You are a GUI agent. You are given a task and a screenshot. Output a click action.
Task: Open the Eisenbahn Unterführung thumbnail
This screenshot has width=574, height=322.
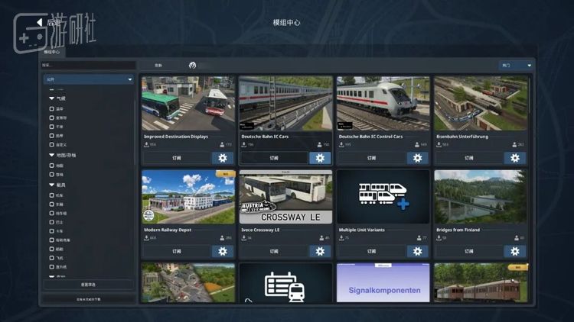[x=481, y=103]
